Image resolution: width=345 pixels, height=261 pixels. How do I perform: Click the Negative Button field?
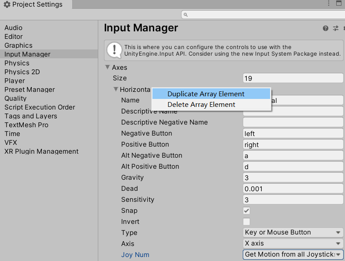[293, 133]
